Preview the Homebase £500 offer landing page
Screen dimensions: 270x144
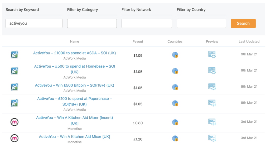point(212,71)
